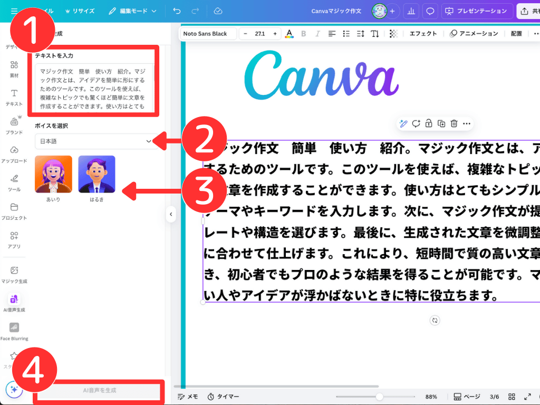Open the Timer (タイマー)
The image size is (540, 405).
pos(223,397)
